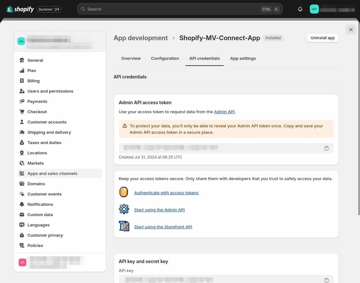Click the notifications bell icon

click(300, 9)
